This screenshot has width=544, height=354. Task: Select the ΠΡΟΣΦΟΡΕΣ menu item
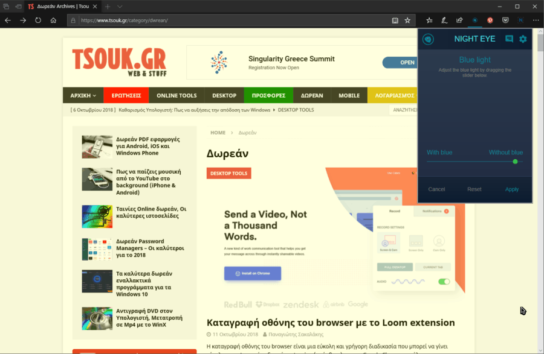point(268,95)
